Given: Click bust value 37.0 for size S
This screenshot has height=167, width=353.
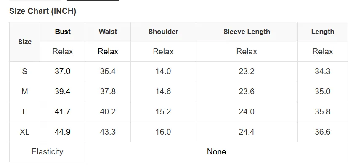Looking at the screenshot, I should (x=63, y=72).
